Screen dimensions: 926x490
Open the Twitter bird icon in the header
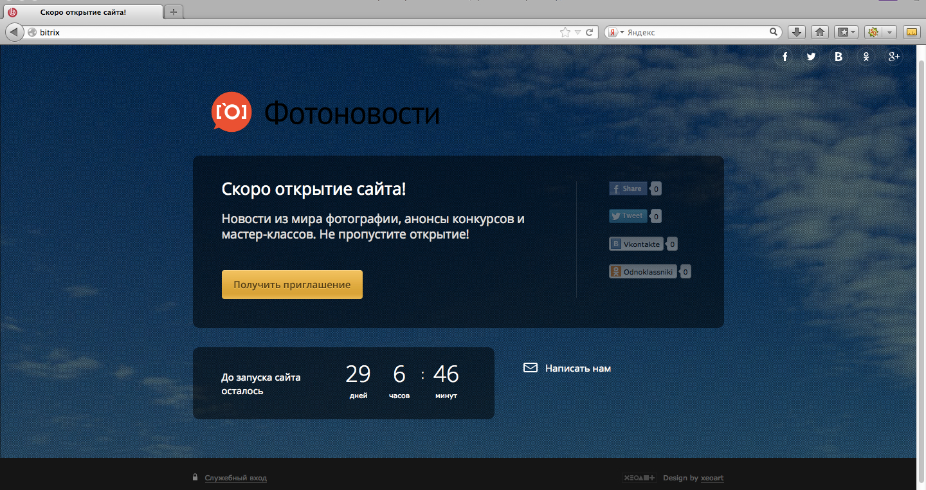tap(812, 57)
